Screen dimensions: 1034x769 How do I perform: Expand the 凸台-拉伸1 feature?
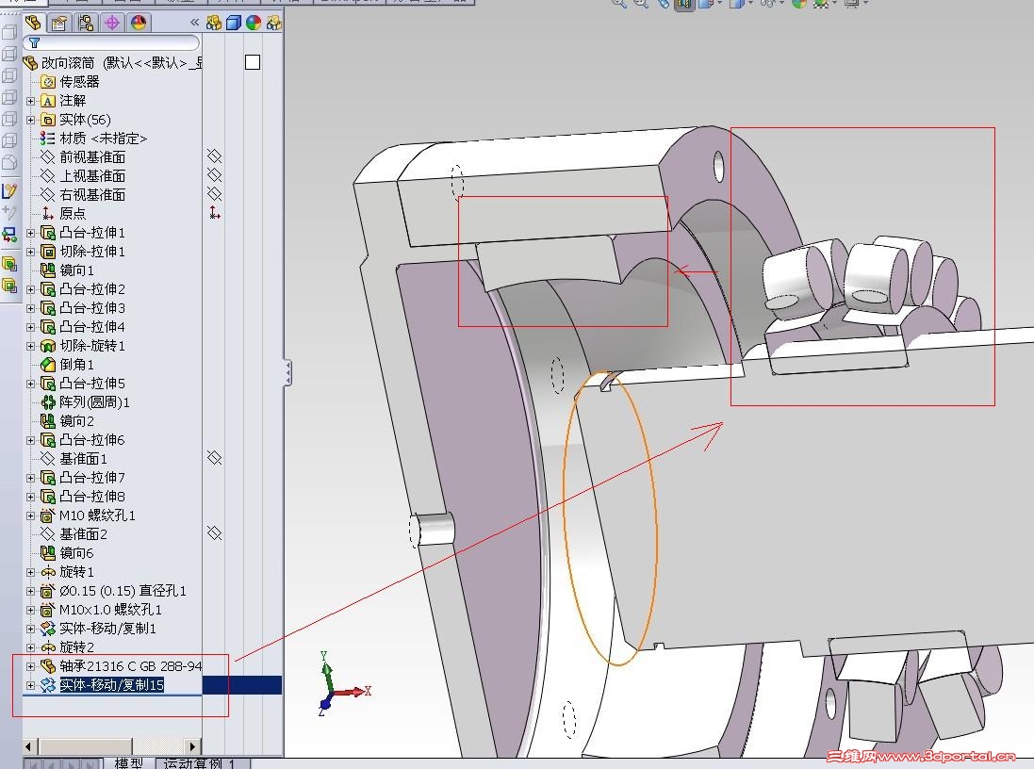[31, 233]
